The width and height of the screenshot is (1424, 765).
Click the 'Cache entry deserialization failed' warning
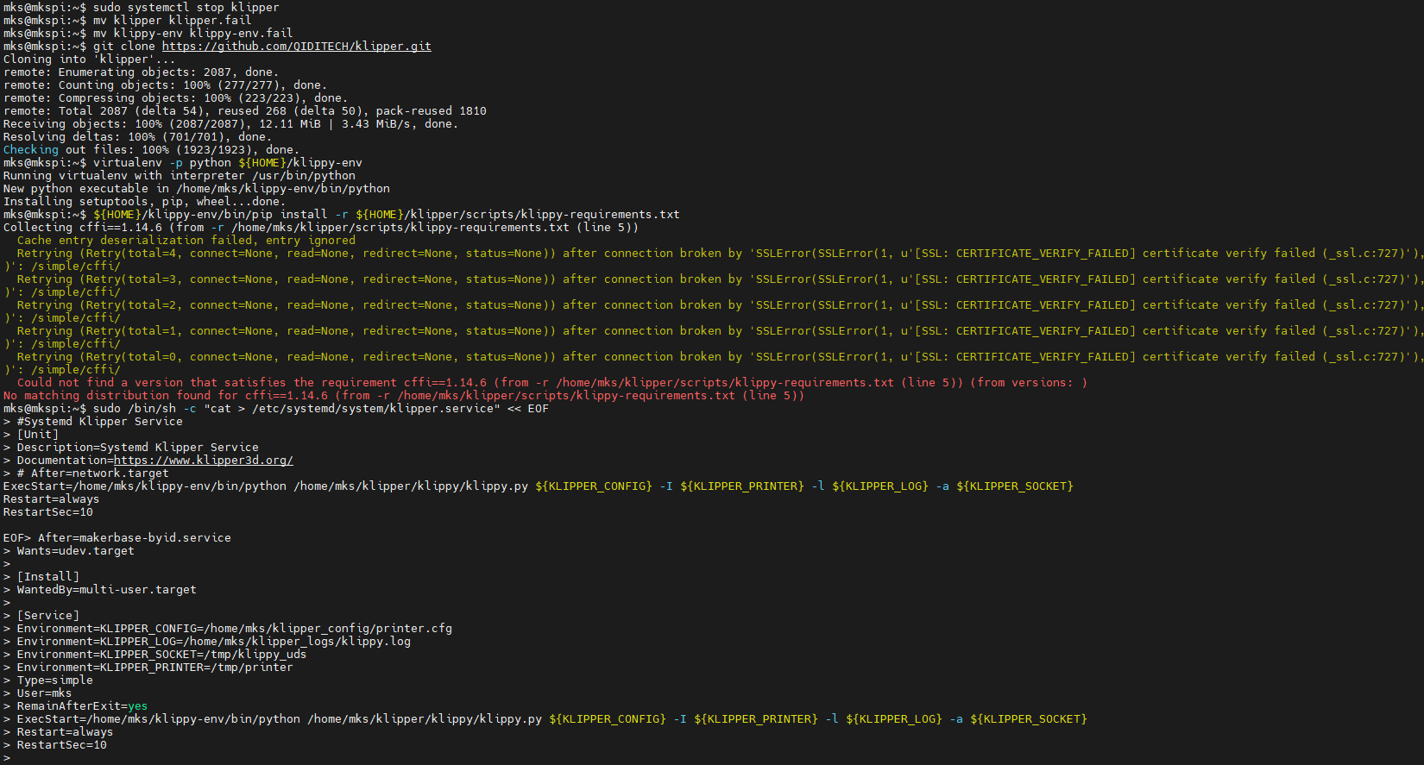pyautogui.click(x=186, y=241)
